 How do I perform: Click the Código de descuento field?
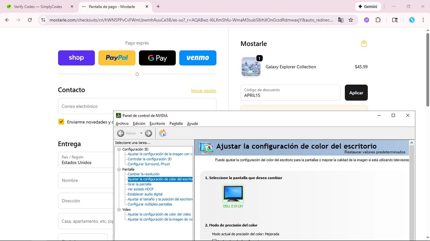pyautogui.click(x=290, y=93)
